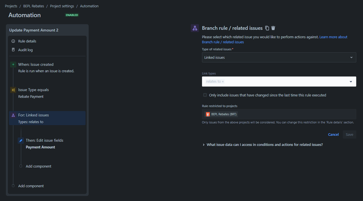Click the green plus trigger icon
Screen dimensions: 363x201
pos(13,64)
